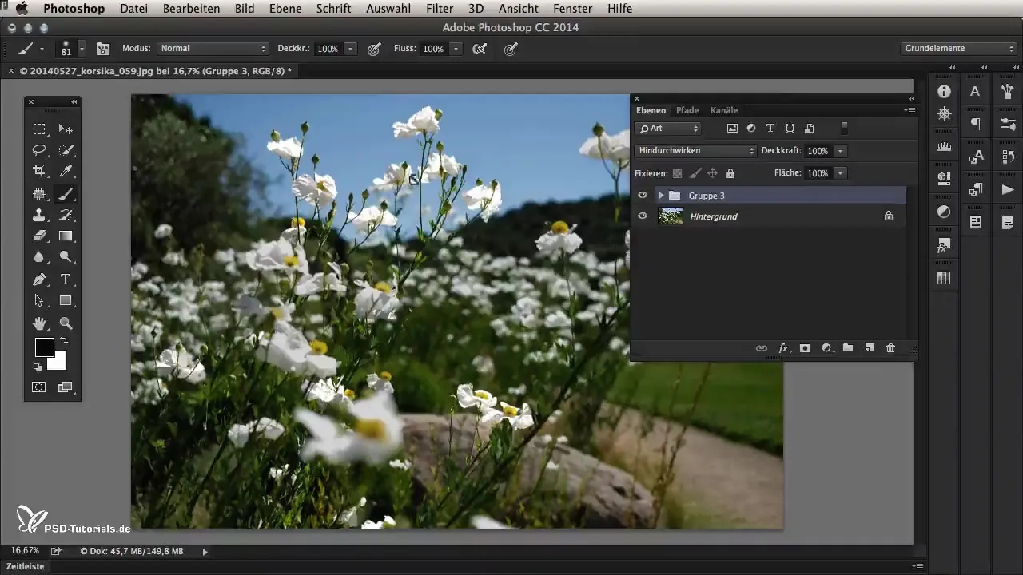The image size is (1023, 575).
Task: Toggle pressure for opacity button
Action: coord(373,49)
